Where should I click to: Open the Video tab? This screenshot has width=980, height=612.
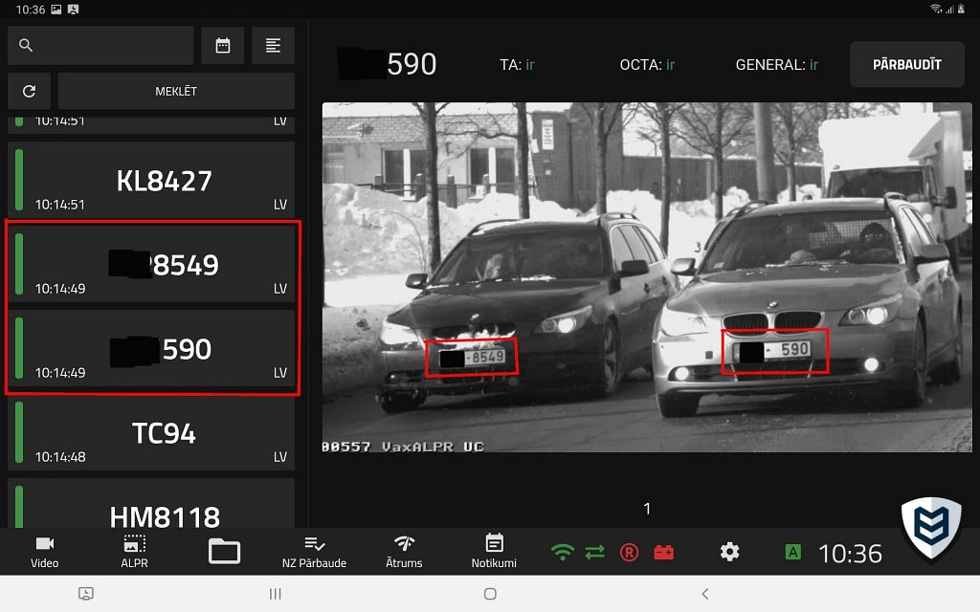[x=44, y=552]
